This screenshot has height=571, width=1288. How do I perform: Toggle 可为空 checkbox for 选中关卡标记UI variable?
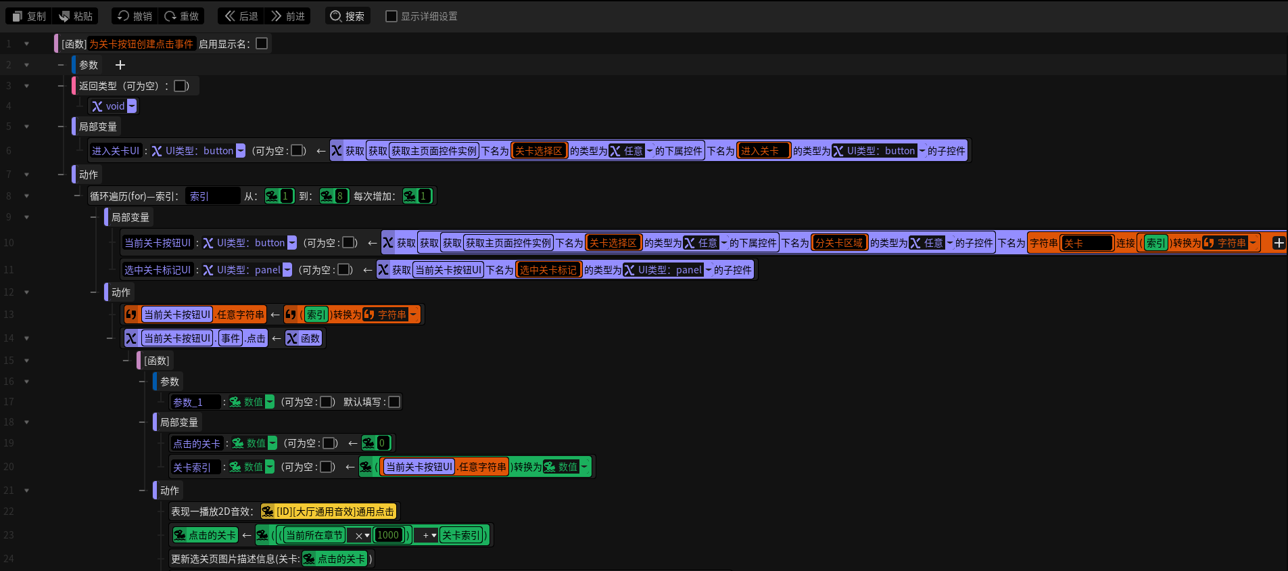click(x=343, y=270)
